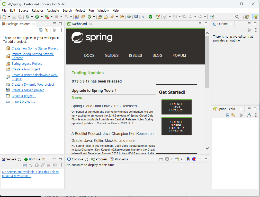Image resolution: width=260 pixels, height=197 pixels.
Task: Click Dashboard scrollbar down arrow
Action: point(207,148)
